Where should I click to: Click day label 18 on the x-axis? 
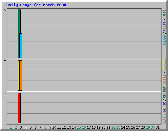[94, 127]
